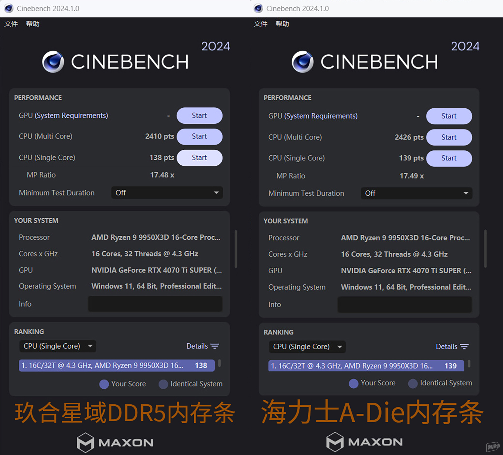Image resolution: width=503 pixels, height=455 pixels.
Task: Click the left Maxon logo icon
Action: 85,442
